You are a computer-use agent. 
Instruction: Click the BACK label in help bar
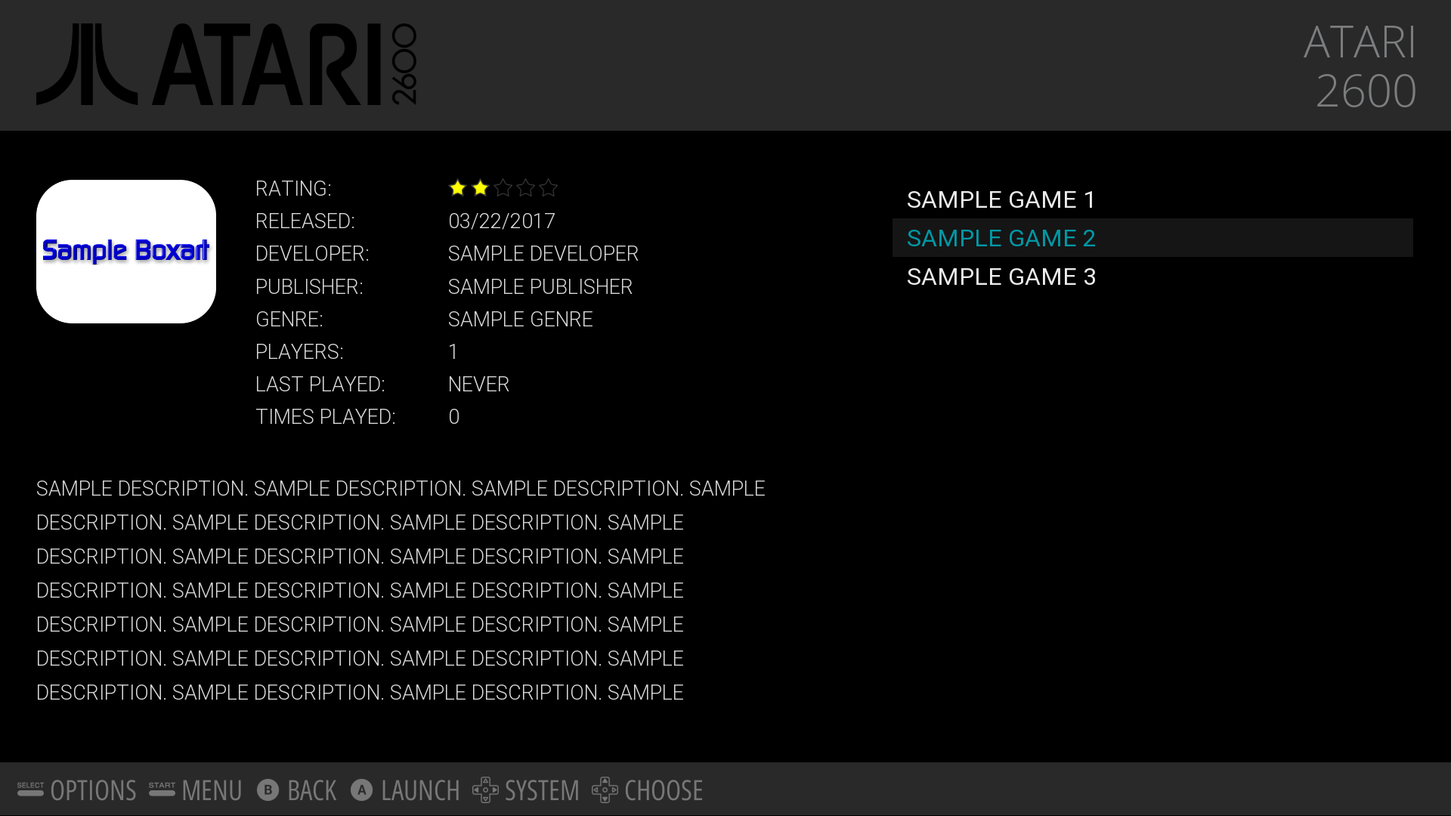(x=311, y=791)
